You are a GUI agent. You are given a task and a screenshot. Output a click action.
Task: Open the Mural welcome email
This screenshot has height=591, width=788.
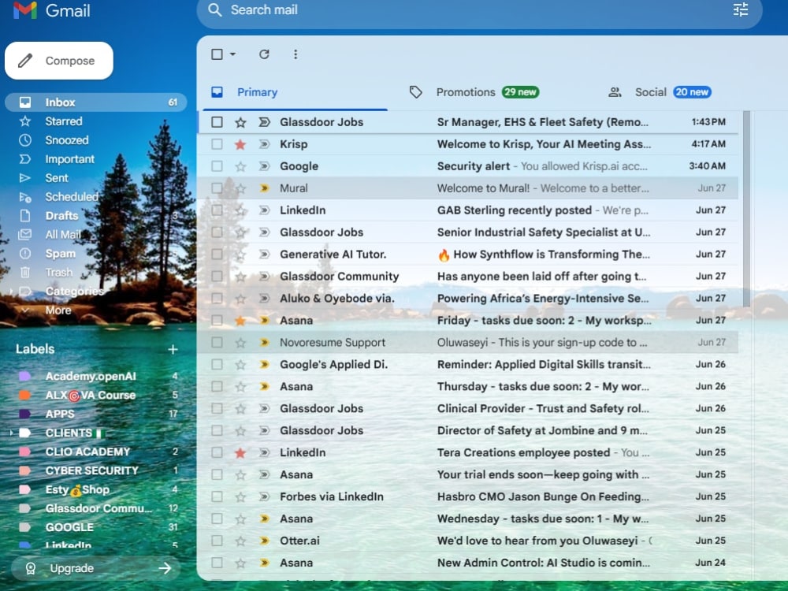pos(467,188)
